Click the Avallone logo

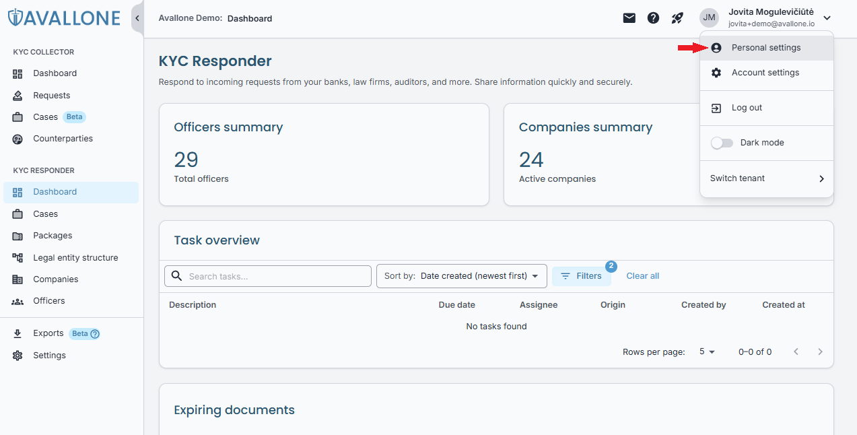64,18
